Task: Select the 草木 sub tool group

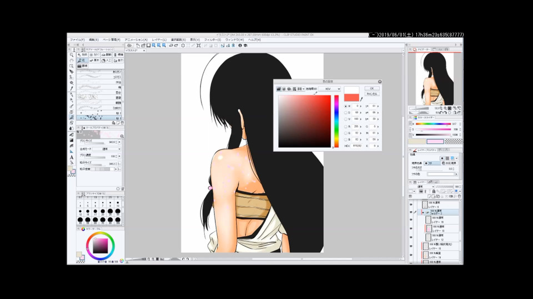Action: click(x=95, y=60)
